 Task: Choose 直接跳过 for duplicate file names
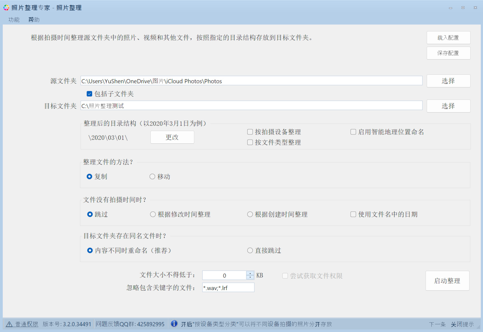pos(250,250)
